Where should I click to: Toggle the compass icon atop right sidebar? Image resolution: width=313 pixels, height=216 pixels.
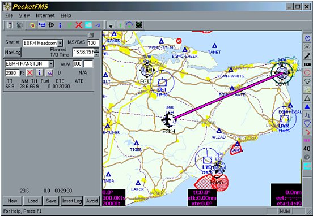click(x=307, y=38)
